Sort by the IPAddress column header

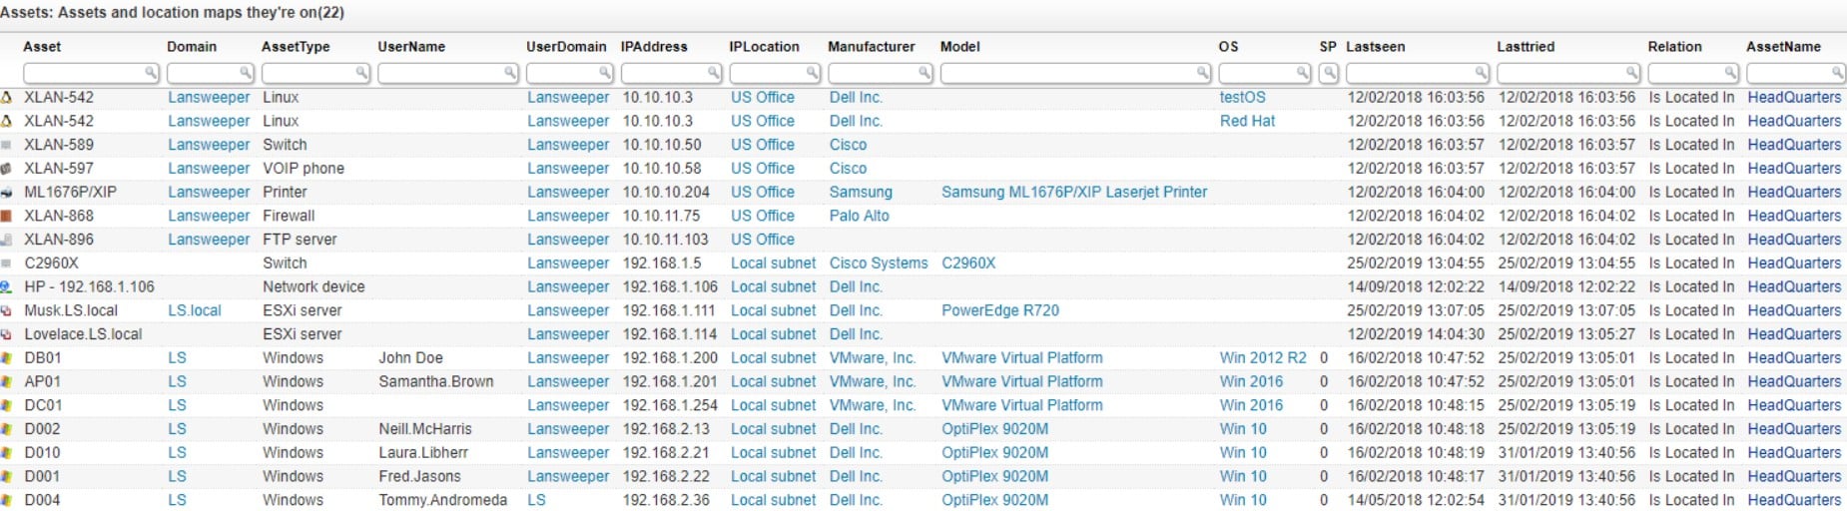[654, 47]
